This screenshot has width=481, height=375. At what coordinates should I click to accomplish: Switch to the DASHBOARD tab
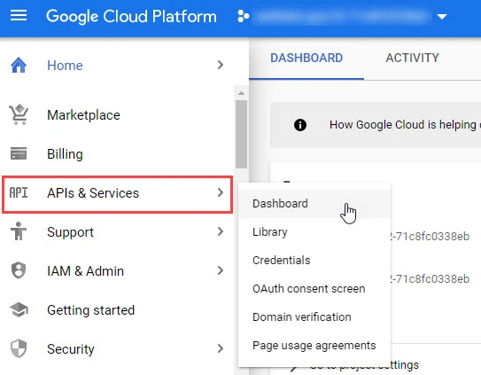[x=306, y=58]
